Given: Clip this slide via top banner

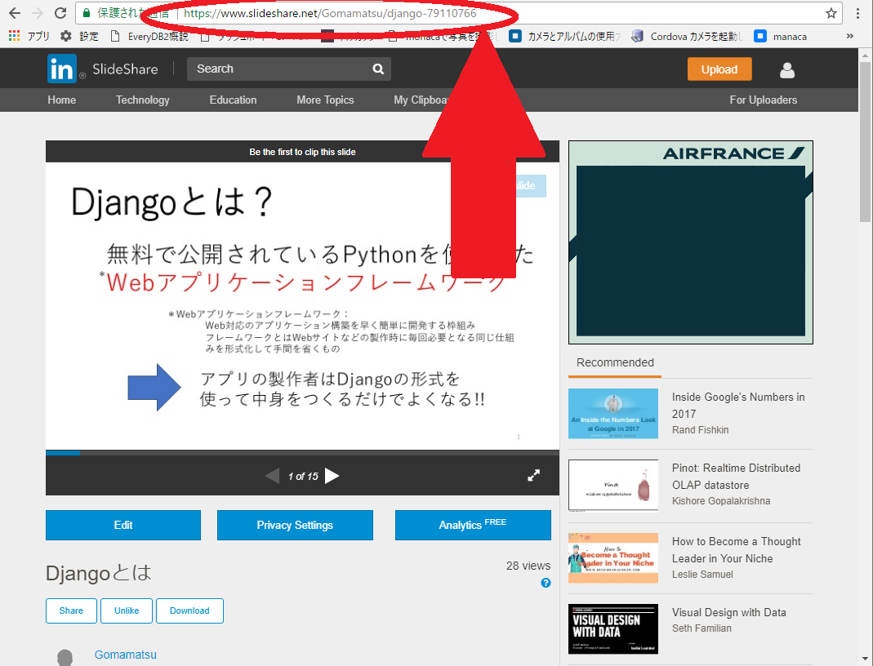Looking at the screenshot, I should click(x=302, y=152).
